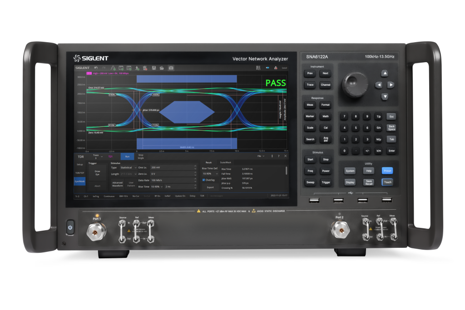Click the save (floppy disk) toolbar icon
The height and width of the screenshot is (310, 465).
(x=154, y=68)
